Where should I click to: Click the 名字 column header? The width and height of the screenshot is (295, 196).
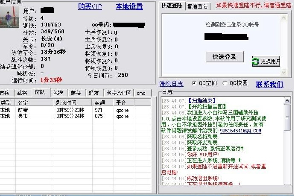pyautogui.click(x=35, y=103)
